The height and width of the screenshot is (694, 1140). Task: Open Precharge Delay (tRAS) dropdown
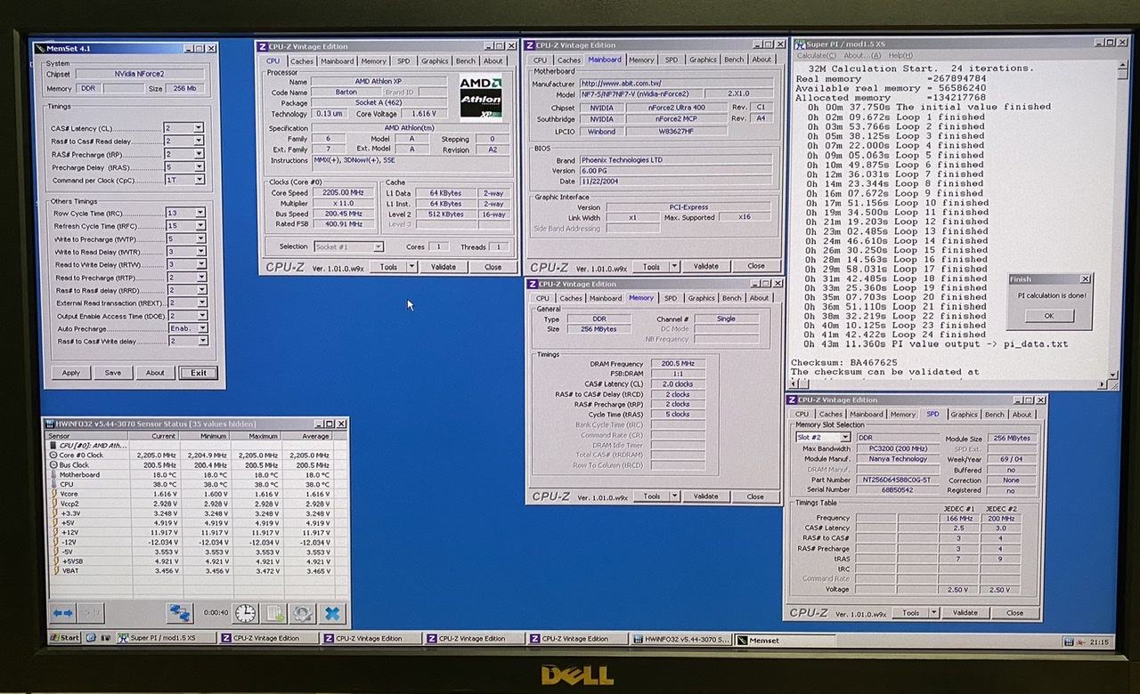coord(198,167)
